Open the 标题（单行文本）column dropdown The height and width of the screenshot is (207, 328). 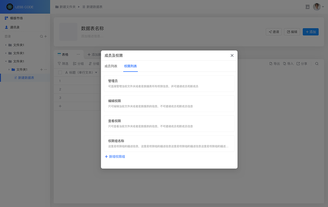(x=96, y=72)
